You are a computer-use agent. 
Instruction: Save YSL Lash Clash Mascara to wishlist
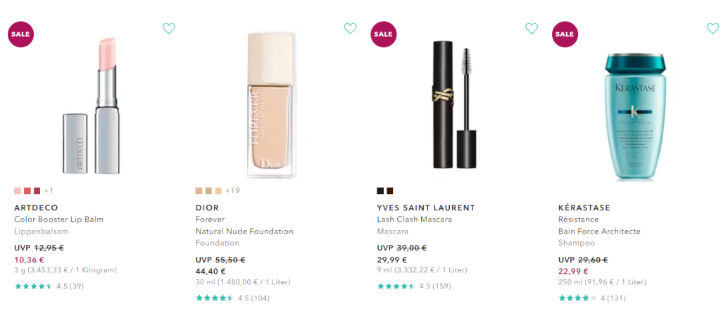(x=532, y=28)
